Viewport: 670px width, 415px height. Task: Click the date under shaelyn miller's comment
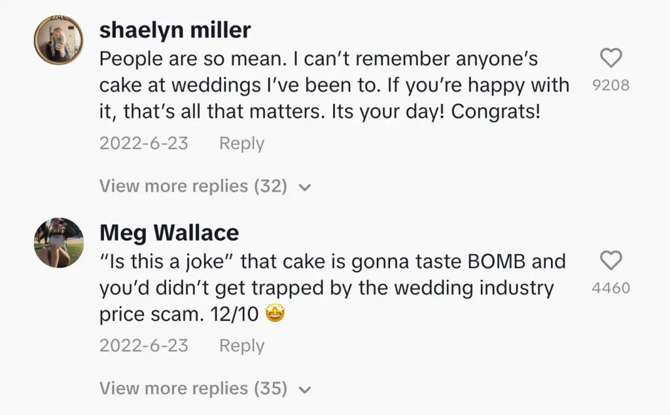pyautogui.click(x=144, y=143)
